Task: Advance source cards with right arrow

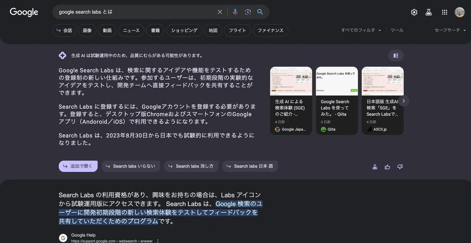Action: (403, 101)
